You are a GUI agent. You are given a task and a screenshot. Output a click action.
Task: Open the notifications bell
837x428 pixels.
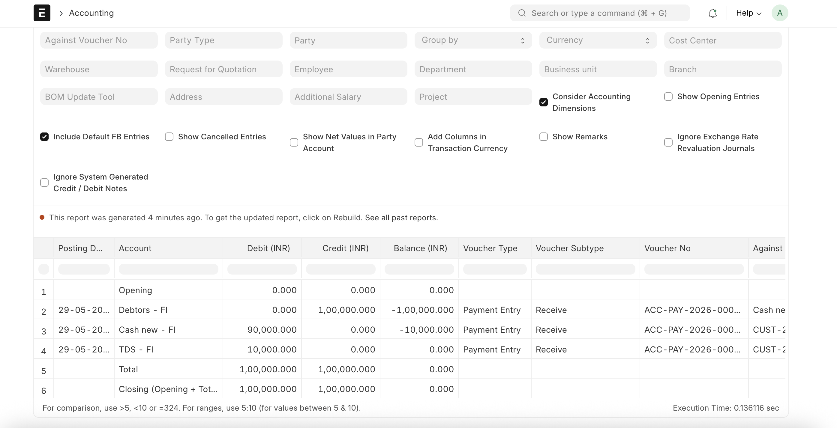coord(712,13)
